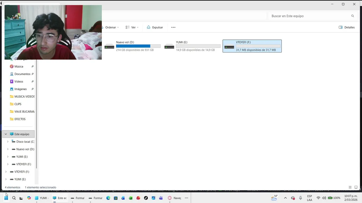Open Task View on the taskbar

click(21, 198)
